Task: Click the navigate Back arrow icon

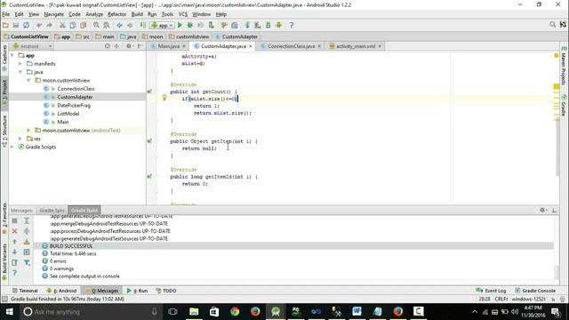Action: (119, 25)
